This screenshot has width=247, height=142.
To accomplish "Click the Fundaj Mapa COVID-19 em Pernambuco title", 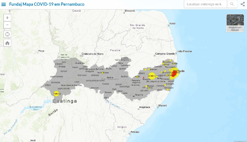I will click(47, 4).
